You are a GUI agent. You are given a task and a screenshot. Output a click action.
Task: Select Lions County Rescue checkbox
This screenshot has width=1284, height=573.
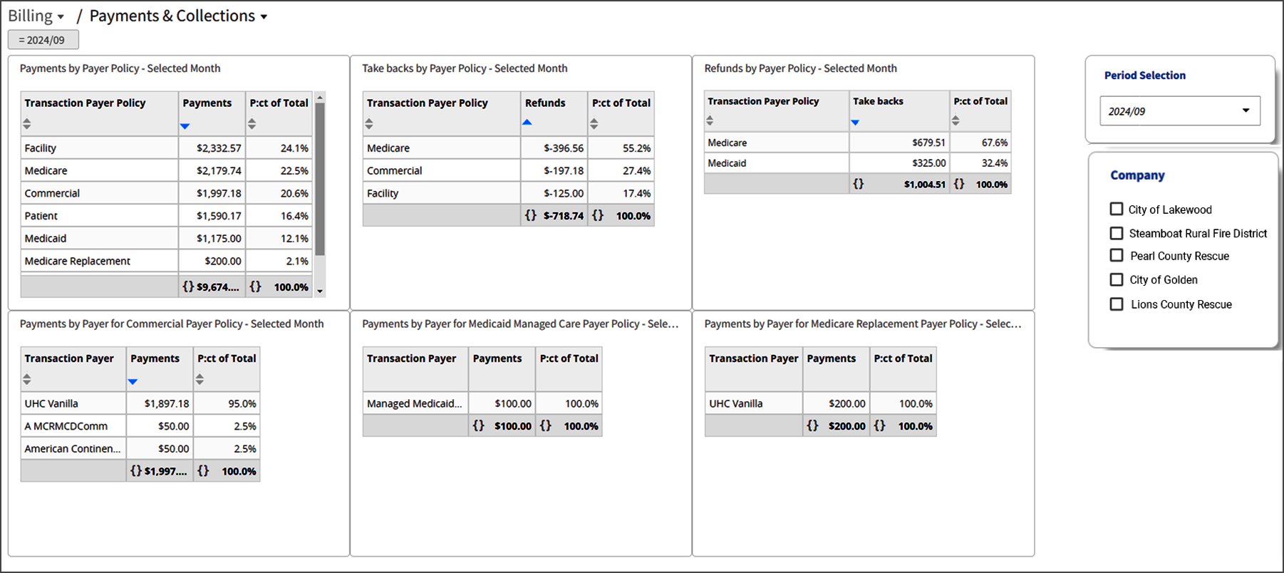point(1117,304)
